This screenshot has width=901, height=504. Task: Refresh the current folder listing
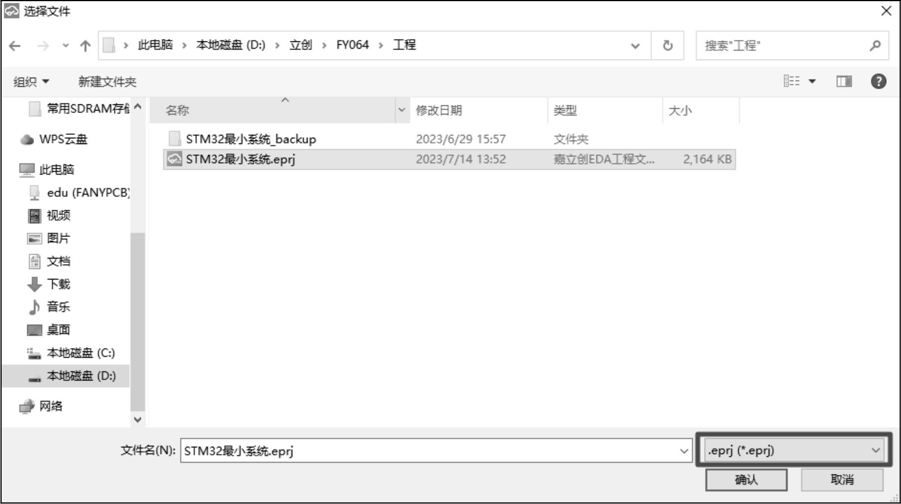point(668,45)
